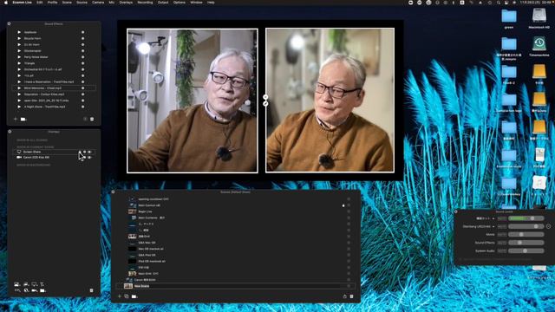Mute System Audio in Sound Levels
555x312 pixels.
502,250
